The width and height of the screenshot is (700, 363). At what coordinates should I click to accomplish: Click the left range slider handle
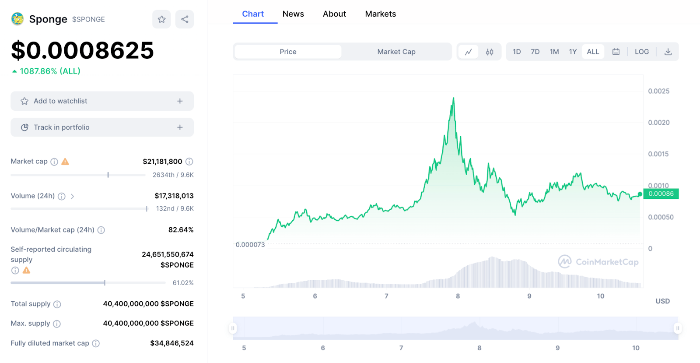pos(233,328)
